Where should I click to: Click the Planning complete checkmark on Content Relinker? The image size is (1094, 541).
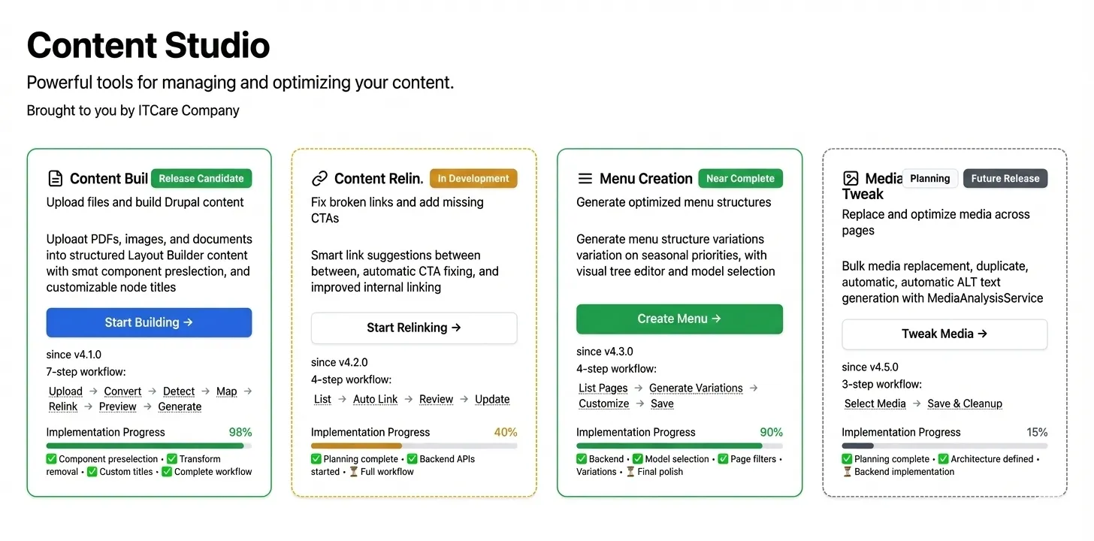tap(316, 458)
